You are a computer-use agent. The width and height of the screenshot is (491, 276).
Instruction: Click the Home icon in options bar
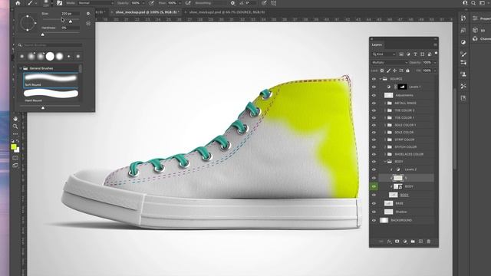[18, 3]
